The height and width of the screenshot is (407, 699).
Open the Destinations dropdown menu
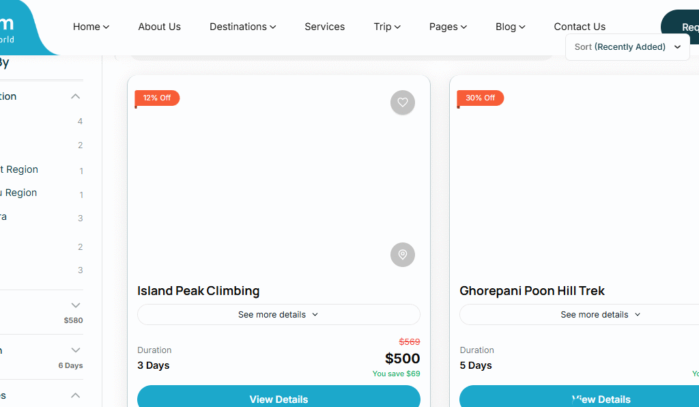click(242, 27)
